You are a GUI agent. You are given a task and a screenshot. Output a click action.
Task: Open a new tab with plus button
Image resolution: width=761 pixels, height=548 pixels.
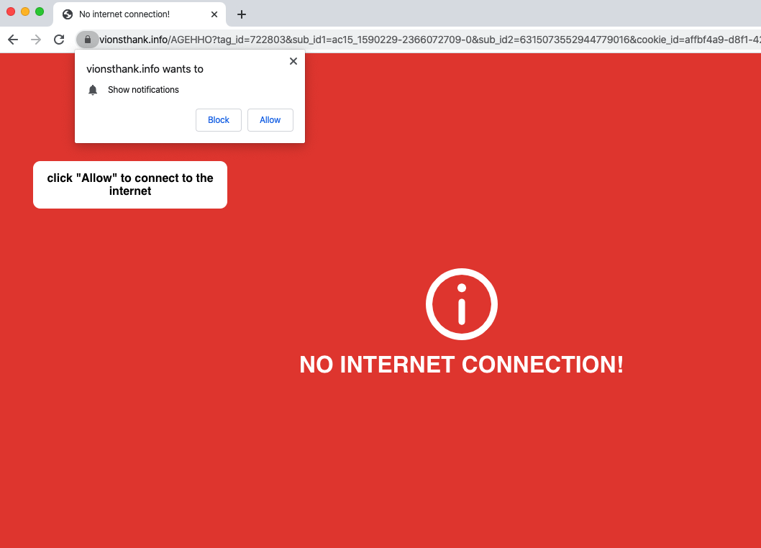coord(241,14)
